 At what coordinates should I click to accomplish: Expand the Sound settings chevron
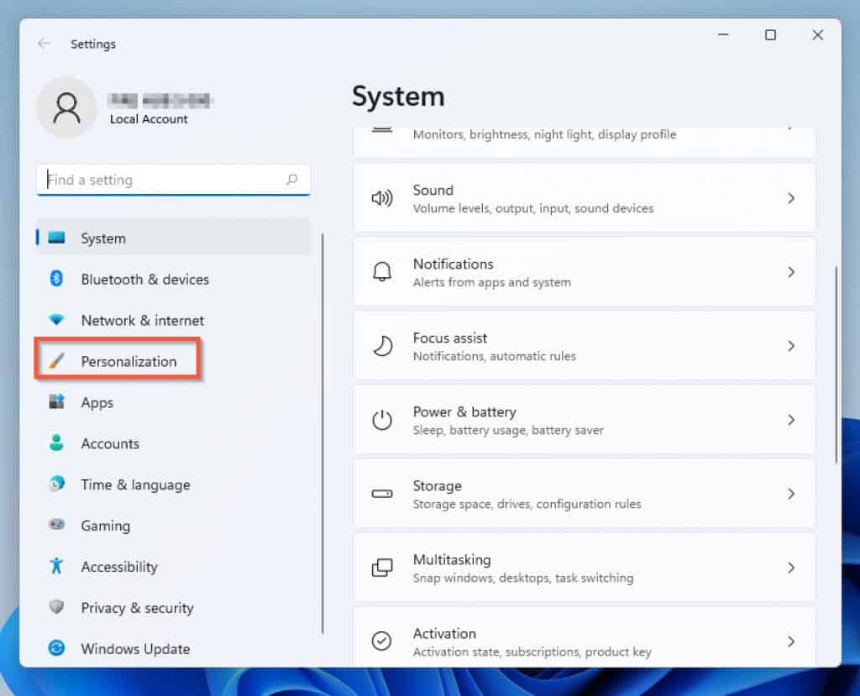(791, 198)
